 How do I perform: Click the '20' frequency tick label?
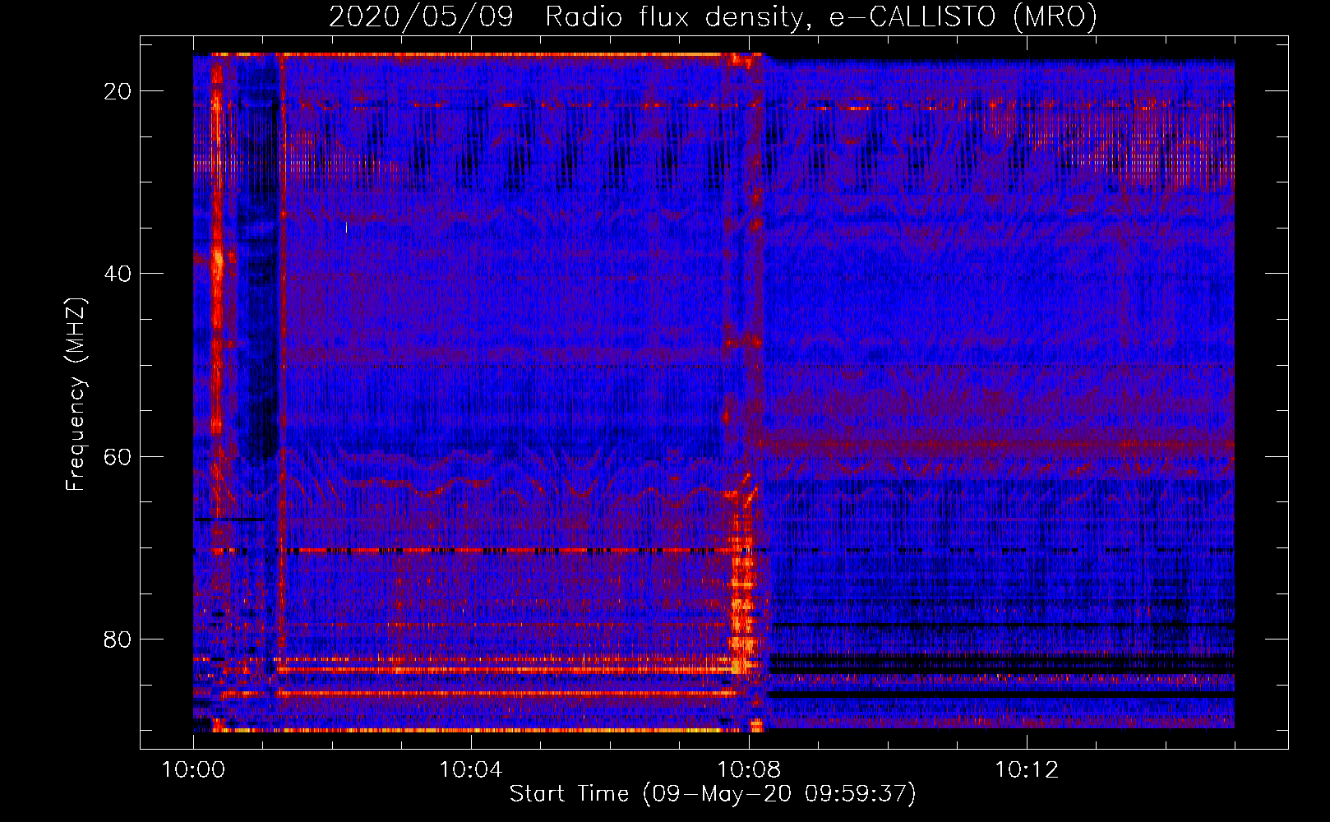118,91
